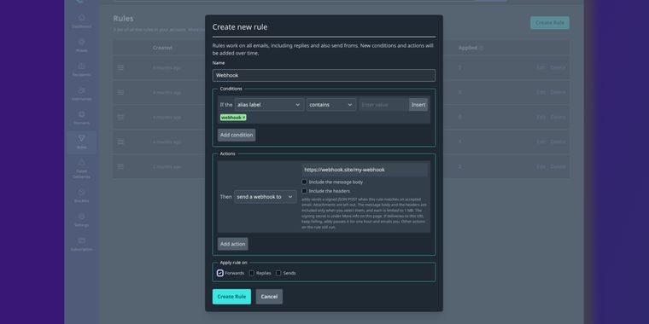Screen dimensions: 649x324
Task: Open Usernames in the sidebar
Action: pos(81,94)
